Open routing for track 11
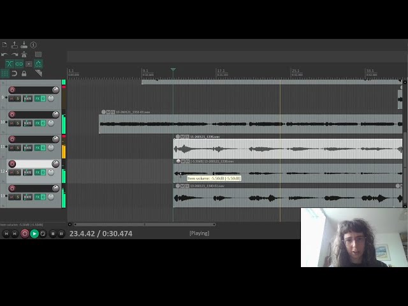Viewport: 408px width, 306px height. [x=27, y=148]
